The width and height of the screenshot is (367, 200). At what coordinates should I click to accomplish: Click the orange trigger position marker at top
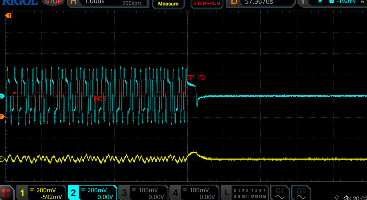(187, 12)
